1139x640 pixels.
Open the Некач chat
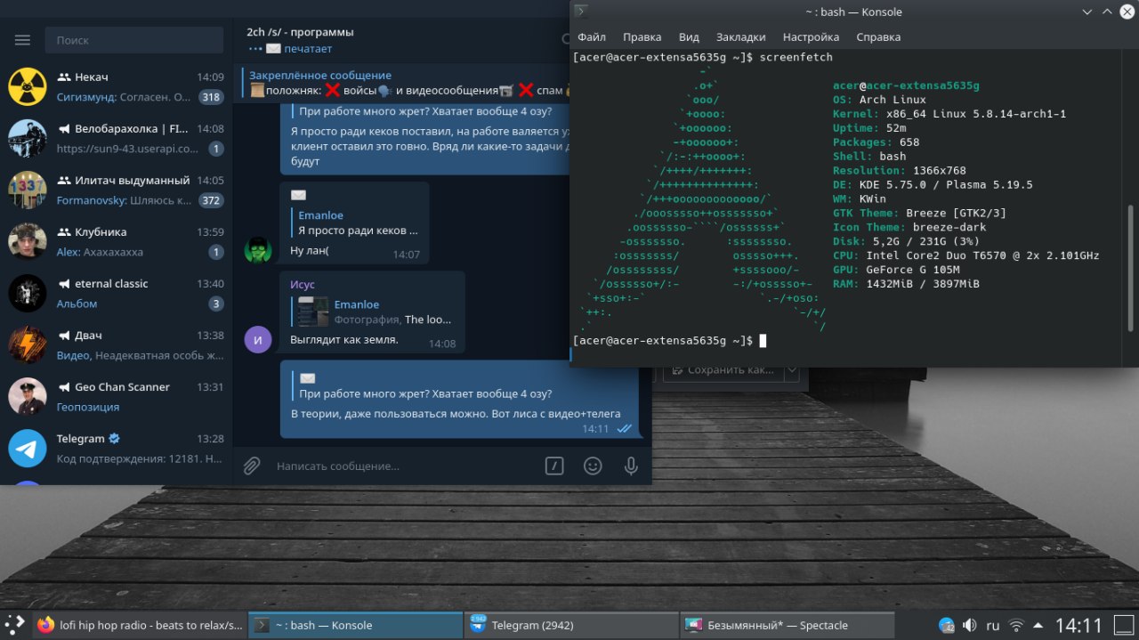(116, 87)
